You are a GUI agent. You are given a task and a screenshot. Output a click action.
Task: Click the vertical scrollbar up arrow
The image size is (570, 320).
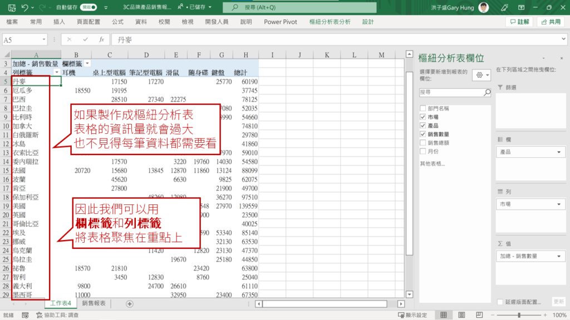click(409, 54)
